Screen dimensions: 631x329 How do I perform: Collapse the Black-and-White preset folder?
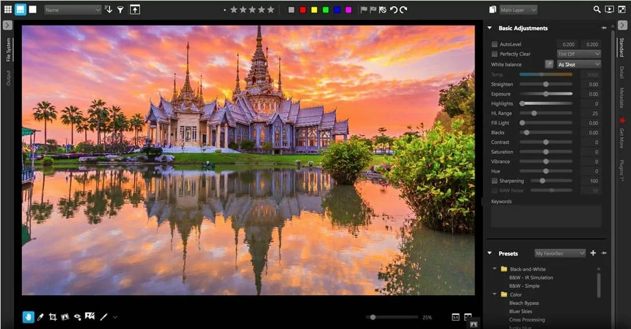(495, 269)
